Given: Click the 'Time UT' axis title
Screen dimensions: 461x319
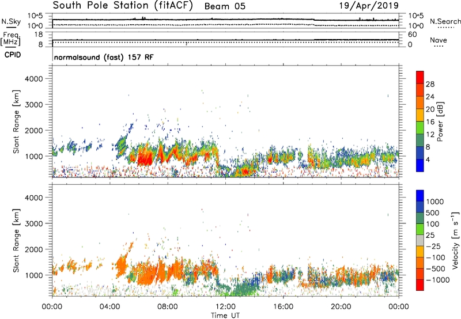Looking at the screenshot, I should [x=225, y=316].
